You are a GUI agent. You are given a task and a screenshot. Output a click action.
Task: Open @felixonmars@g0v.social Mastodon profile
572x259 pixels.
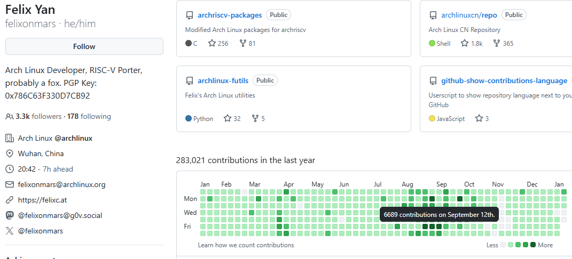click(60, 216)
